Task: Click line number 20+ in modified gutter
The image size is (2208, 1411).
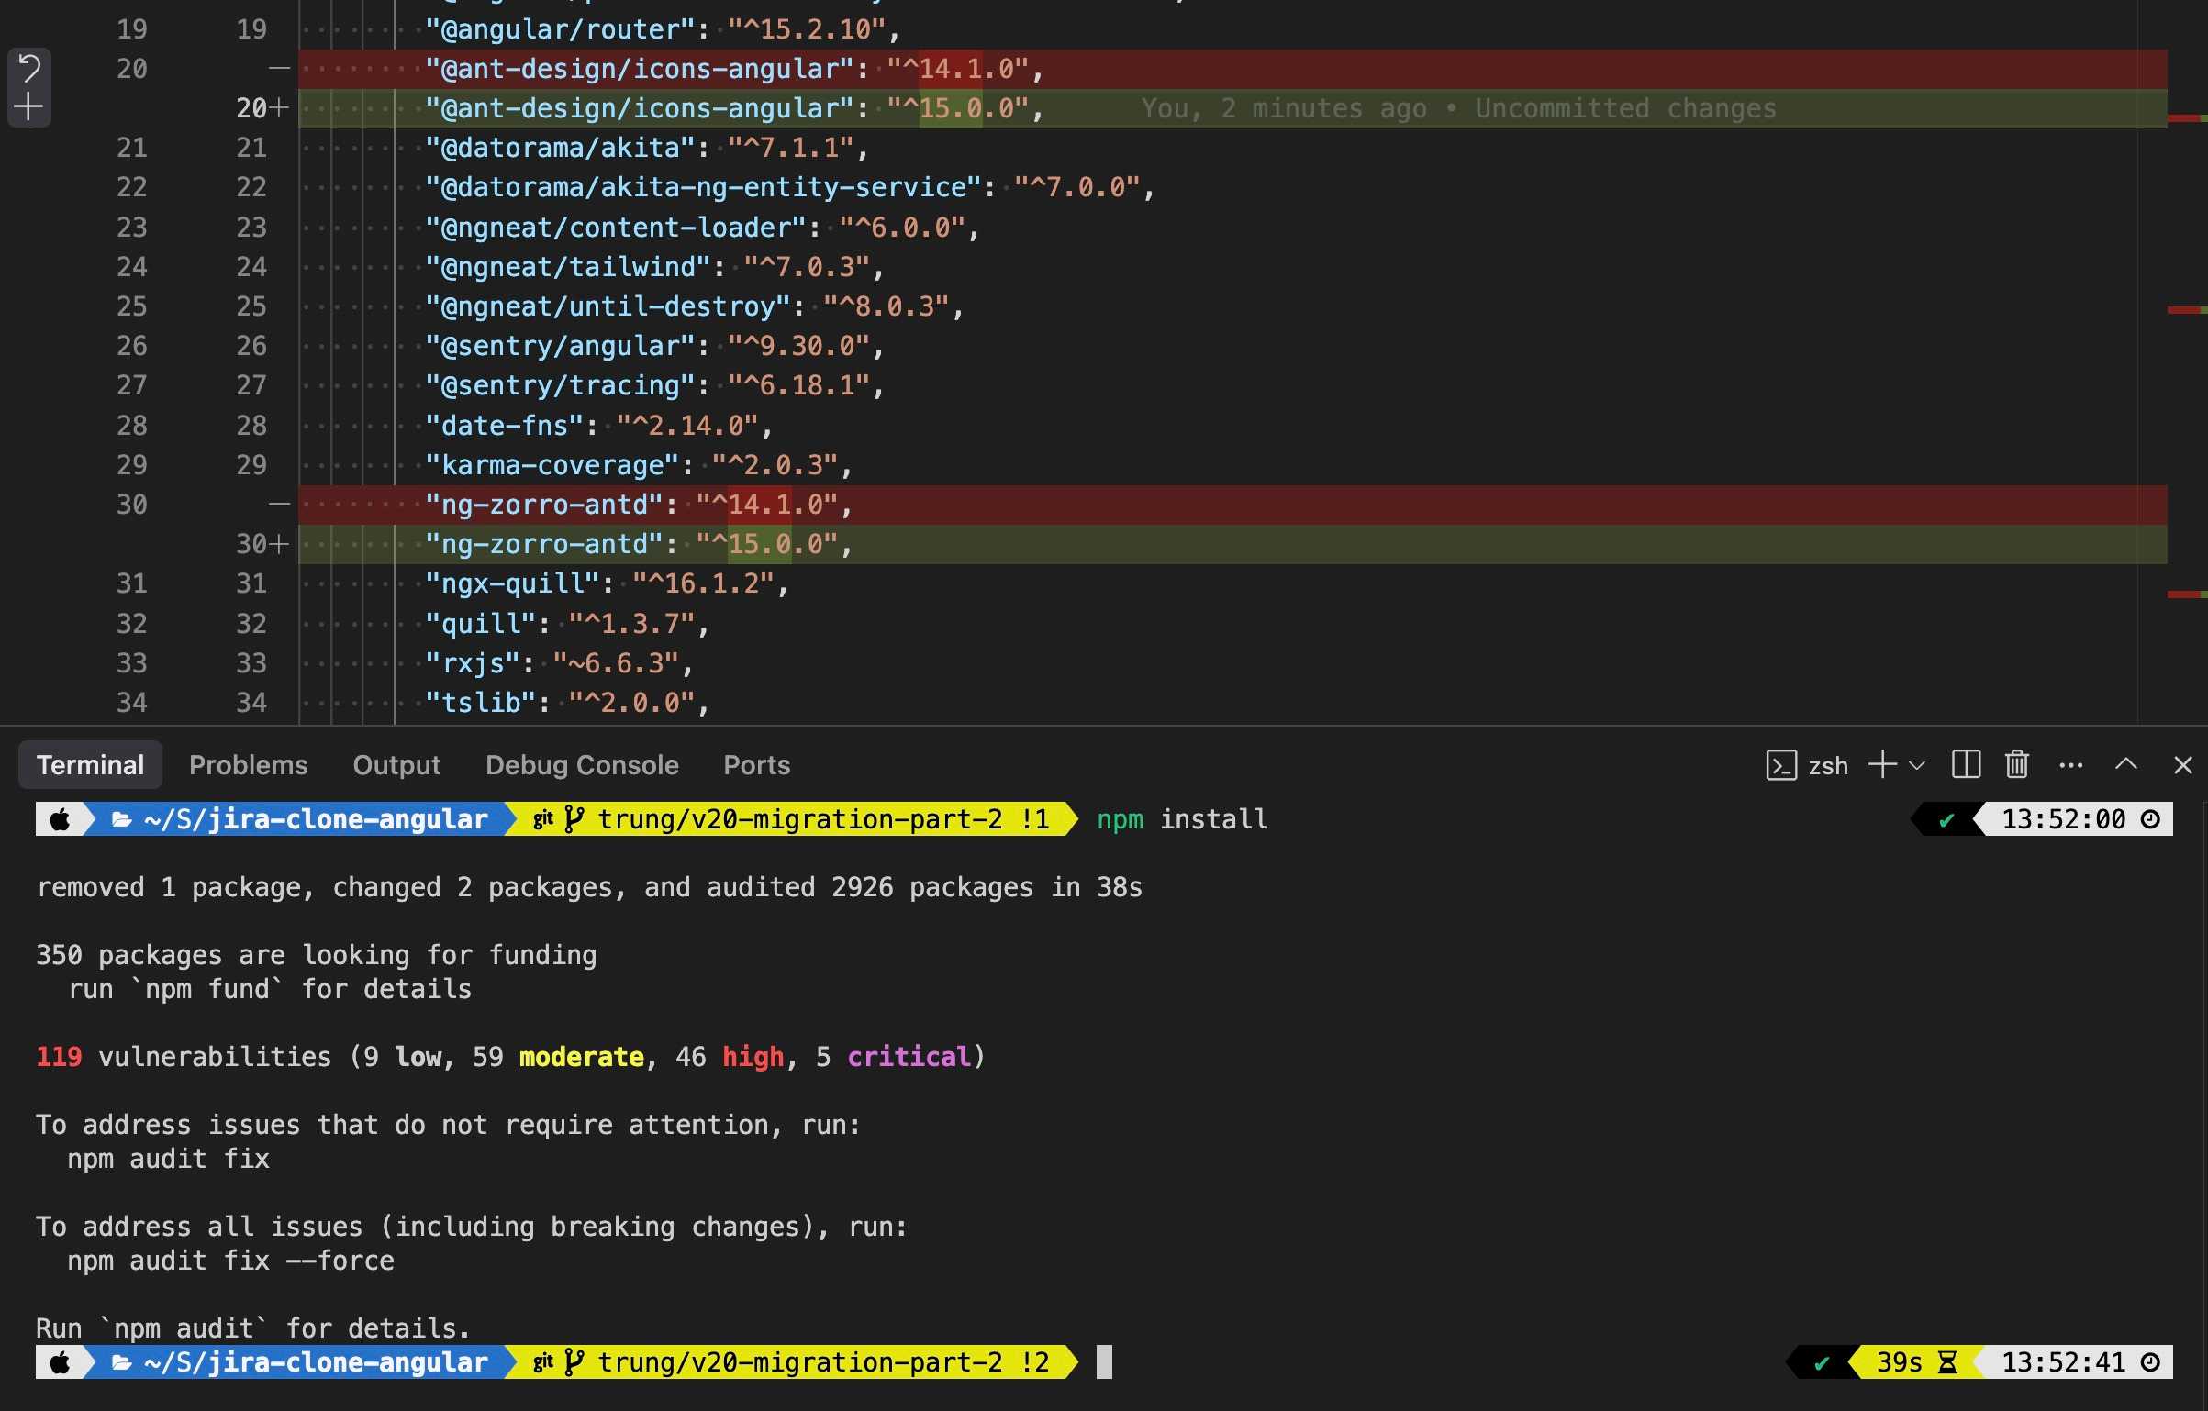Action: pos(262,108)
